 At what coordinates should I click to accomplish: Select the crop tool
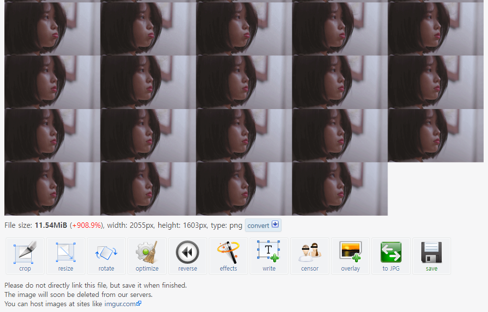(25, 256)
